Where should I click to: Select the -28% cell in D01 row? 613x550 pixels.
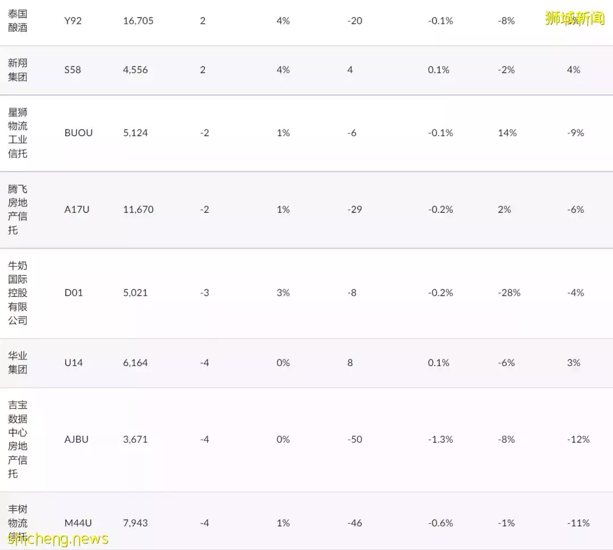[509, 293]
